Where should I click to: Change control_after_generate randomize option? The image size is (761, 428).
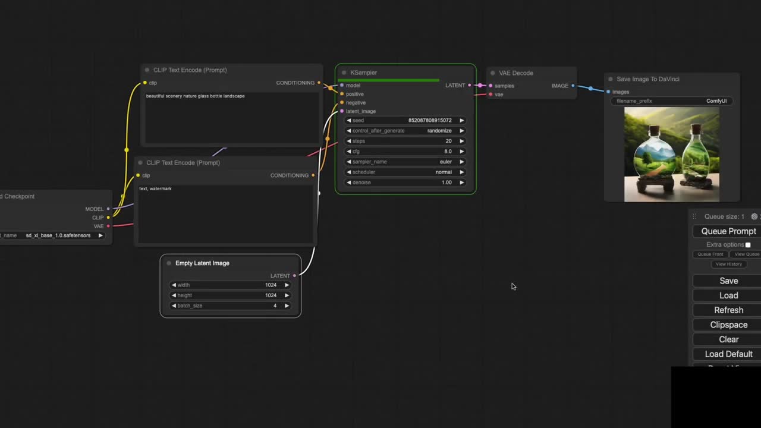coord(405,131)
